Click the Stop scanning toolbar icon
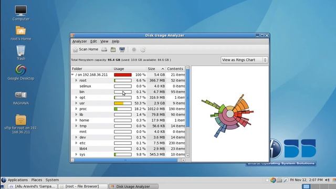 click(134, 50)
